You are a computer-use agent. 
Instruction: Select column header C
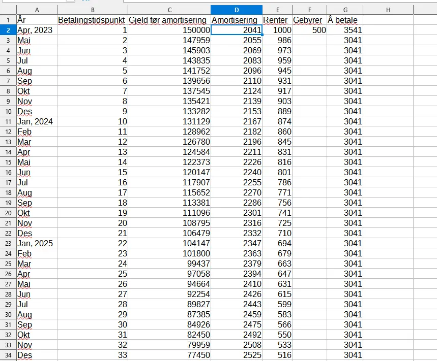point(169,10)
